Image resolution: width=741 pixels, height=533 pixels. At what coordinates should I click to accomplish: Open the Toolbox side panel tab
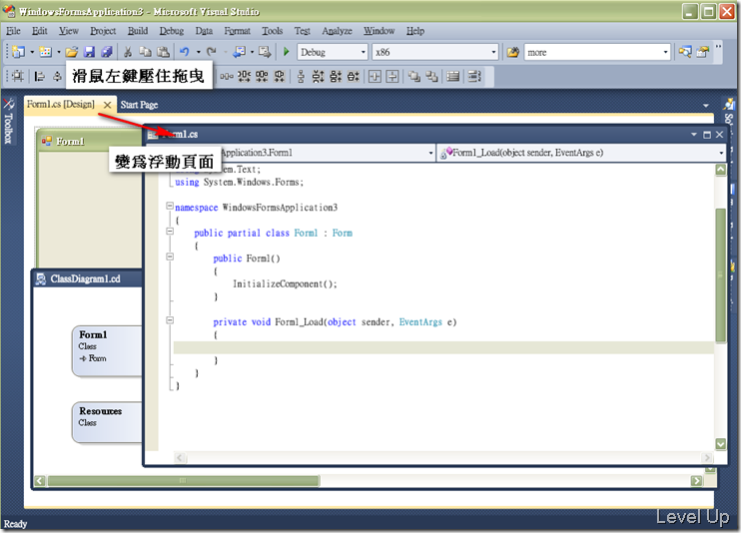(8, 121)
